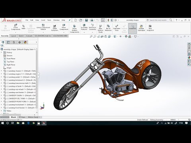Open the Reference Geometry dropdown arrow
The height and width of the screenshot is (143, 191).
pyautogui.click(x=92, y=32)
